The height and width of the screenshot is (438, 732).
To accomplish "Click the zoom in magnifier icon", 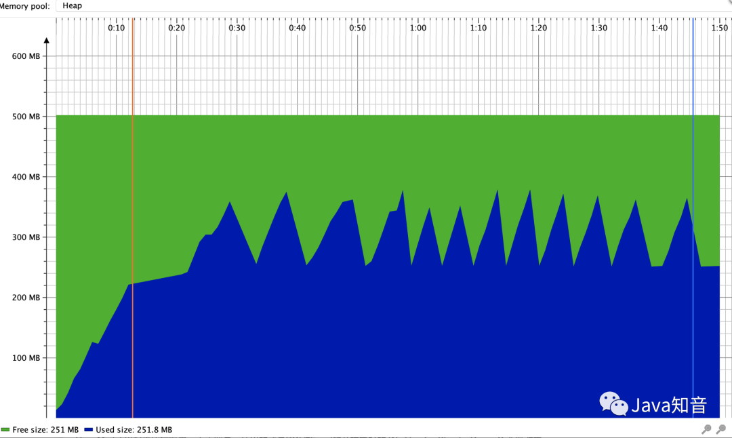I will click(706, 429).
